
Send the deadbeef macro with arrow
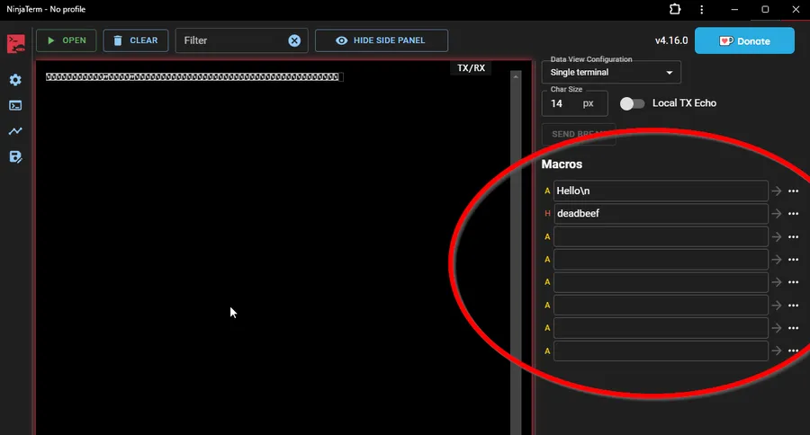coord(777,214)
